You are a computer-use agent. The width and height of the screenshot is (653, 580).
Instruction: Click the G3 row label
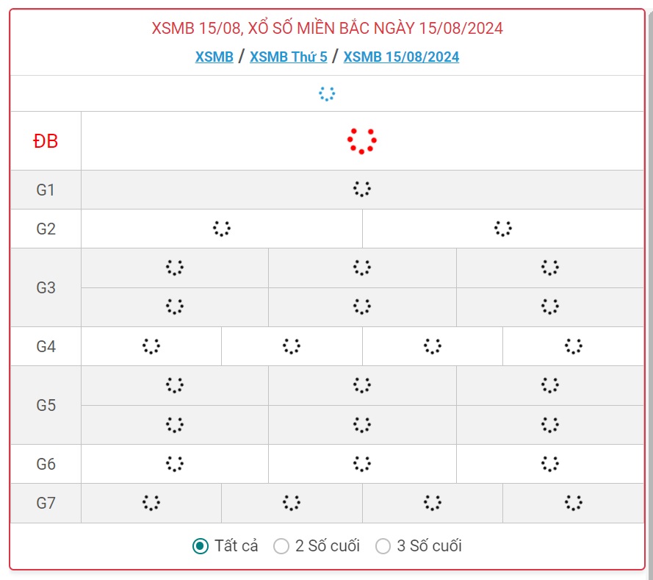46,287
